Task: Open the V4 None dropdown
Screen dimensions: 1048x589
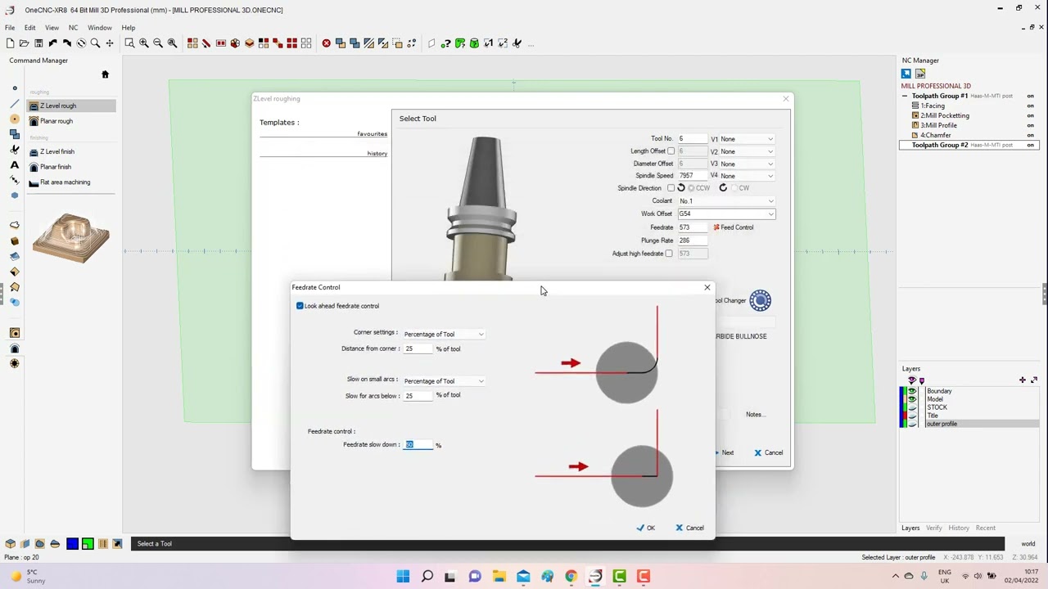Action: point(747,176)
